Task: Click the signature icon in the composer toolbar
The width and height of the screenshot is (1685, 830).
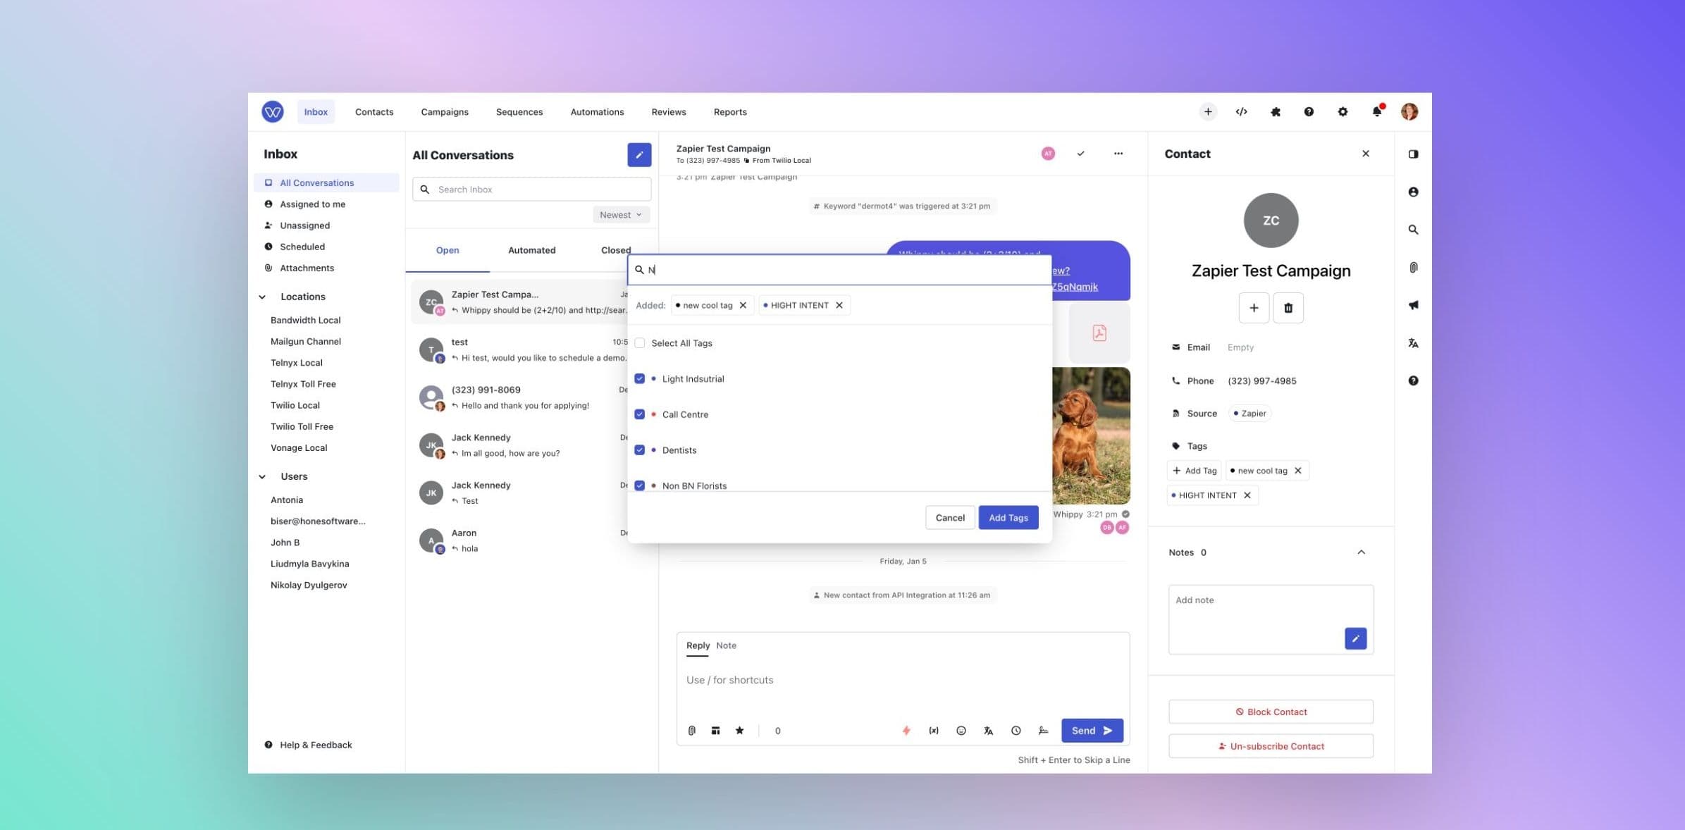Action: coord(1044,731)
